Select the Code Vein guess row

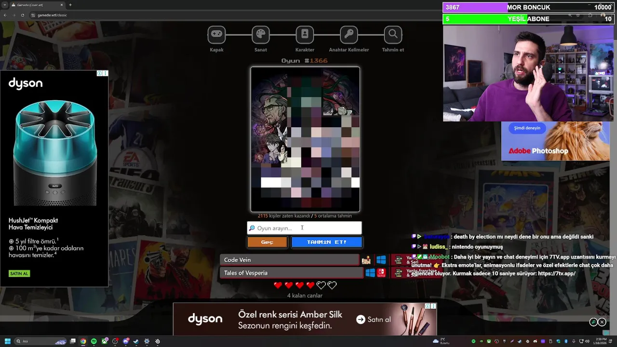(290, 260)
